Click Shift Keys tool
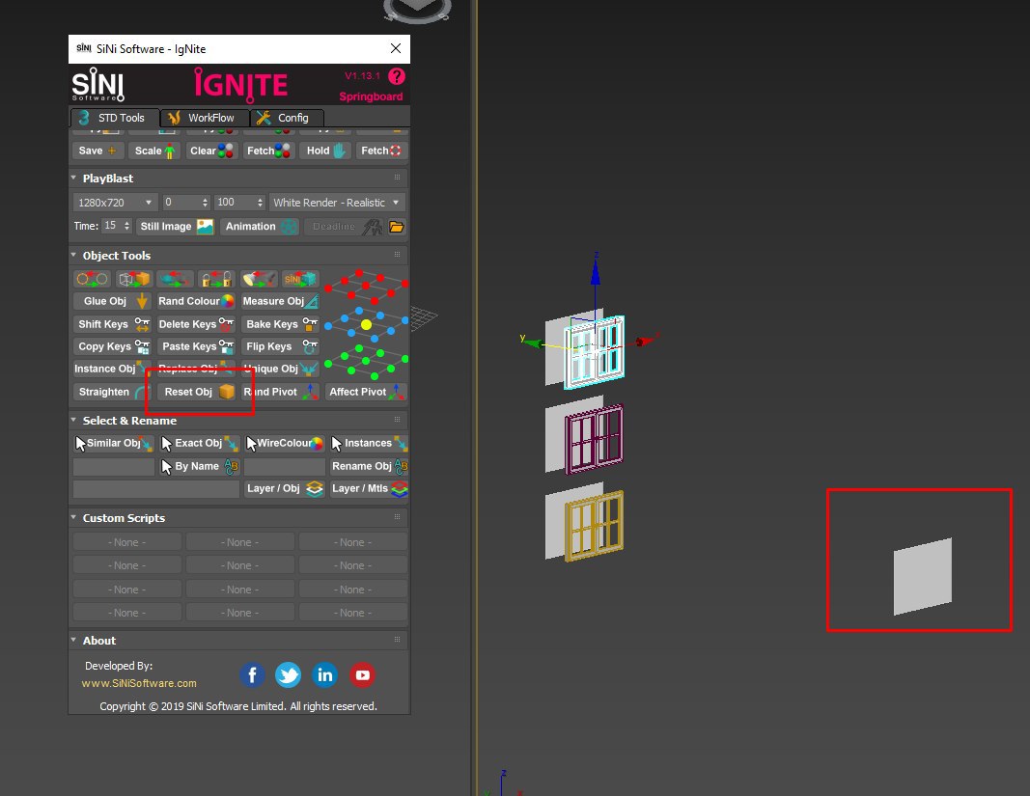The height and width of the screenshot is (796, 1030). 112,324
